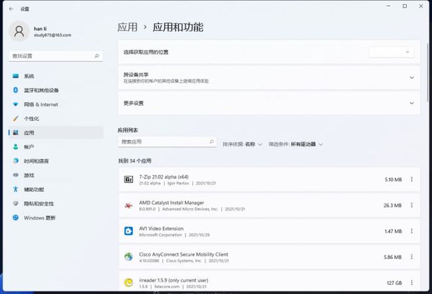Click the user profile avatar
Viewport: 432px width, 294px height.
coord(21,31)
